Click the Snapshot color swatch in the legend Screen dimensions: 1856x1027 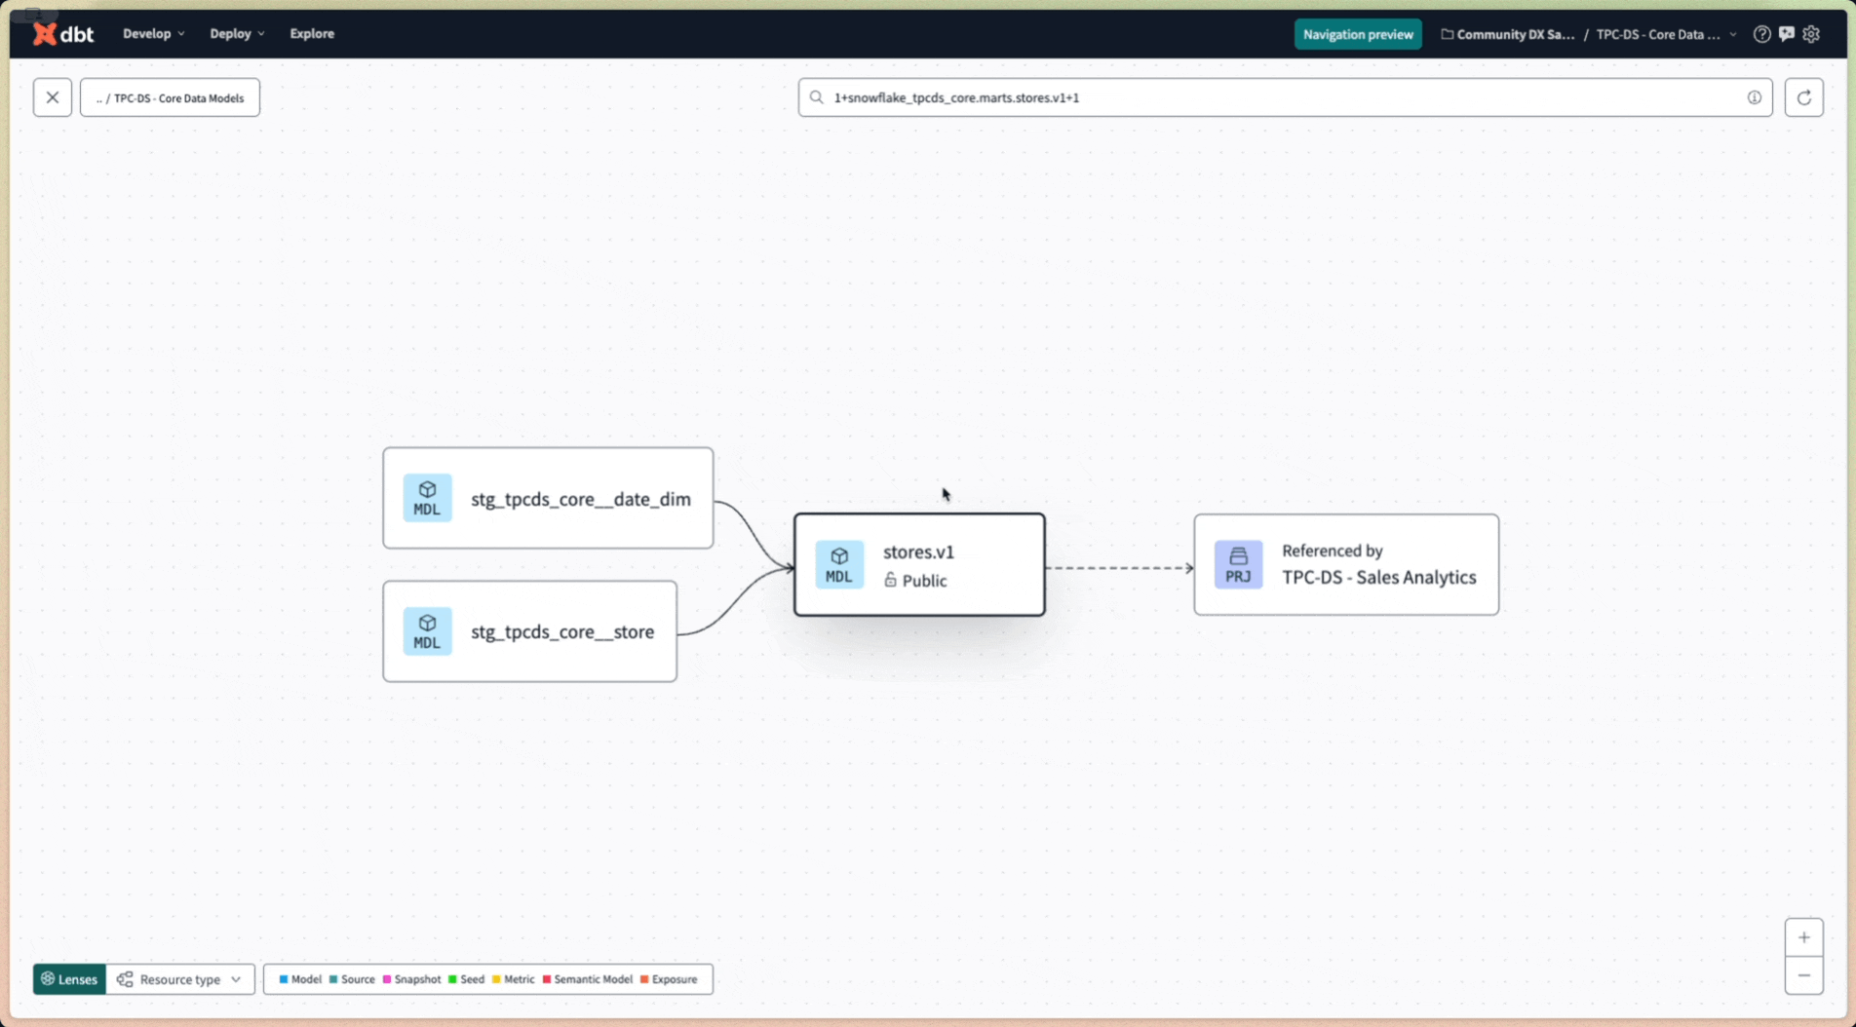coord(389,979)
